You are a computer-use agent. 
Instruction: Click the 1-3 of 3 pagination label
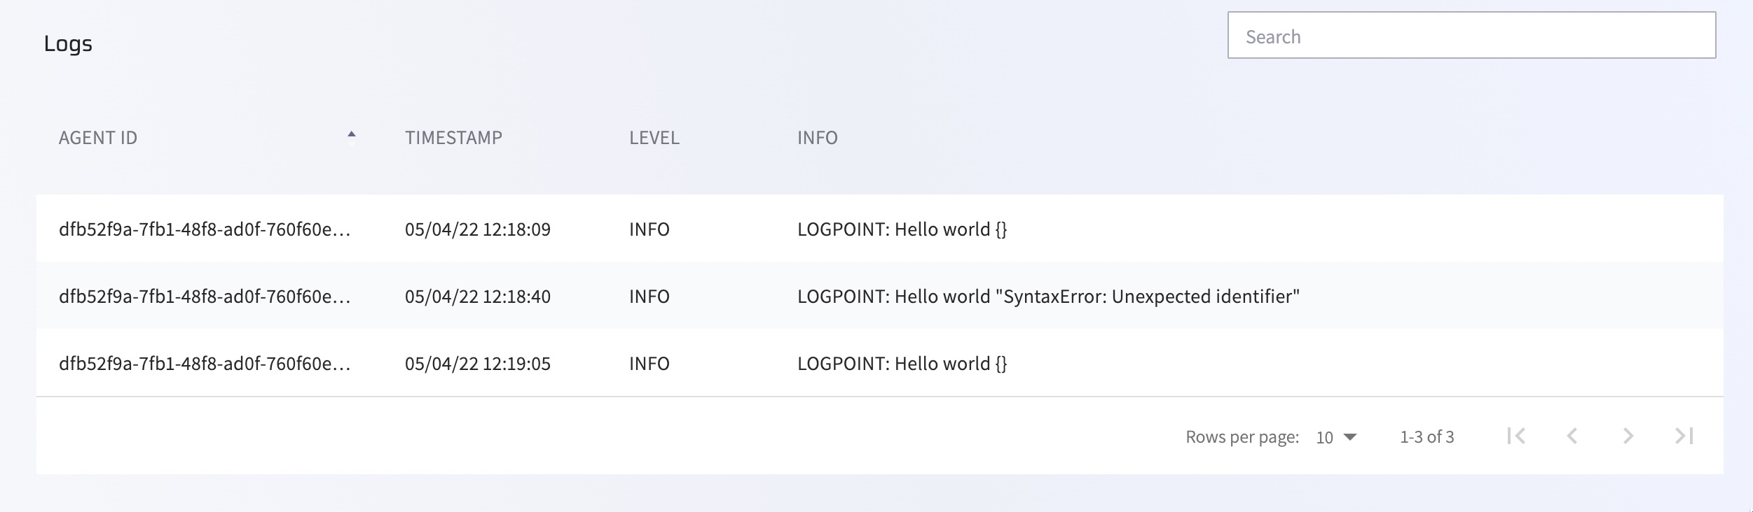[x=1427, y=437]
